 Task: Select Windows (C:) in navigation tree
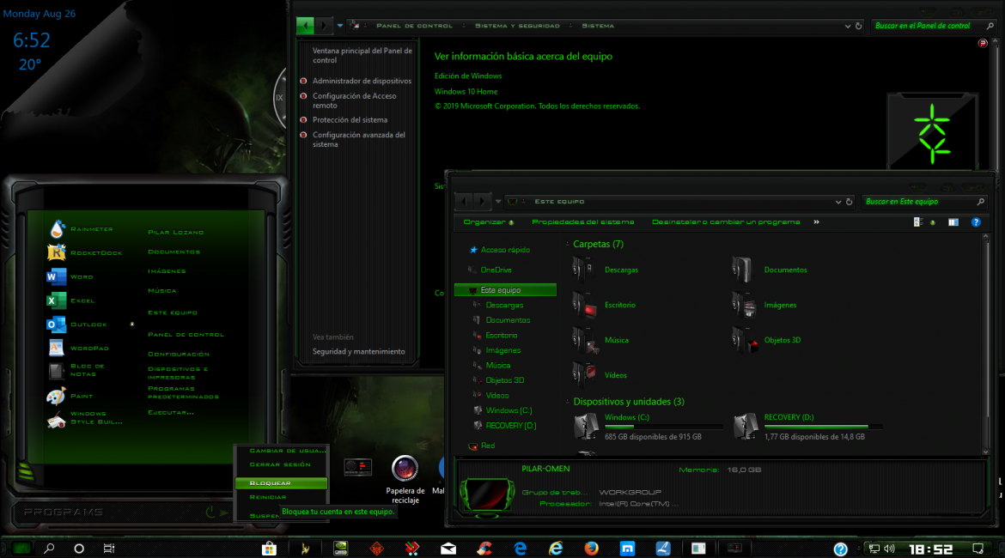tap(509, 410)
